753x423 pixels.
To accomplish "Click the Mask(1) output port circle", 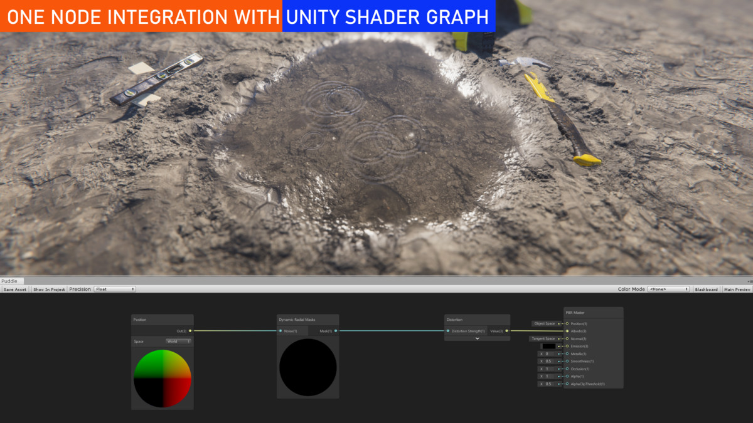I will (x=336, y=330).
